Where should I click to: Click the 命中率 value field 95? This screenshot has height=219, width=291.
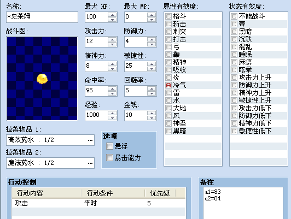point(96,91)
